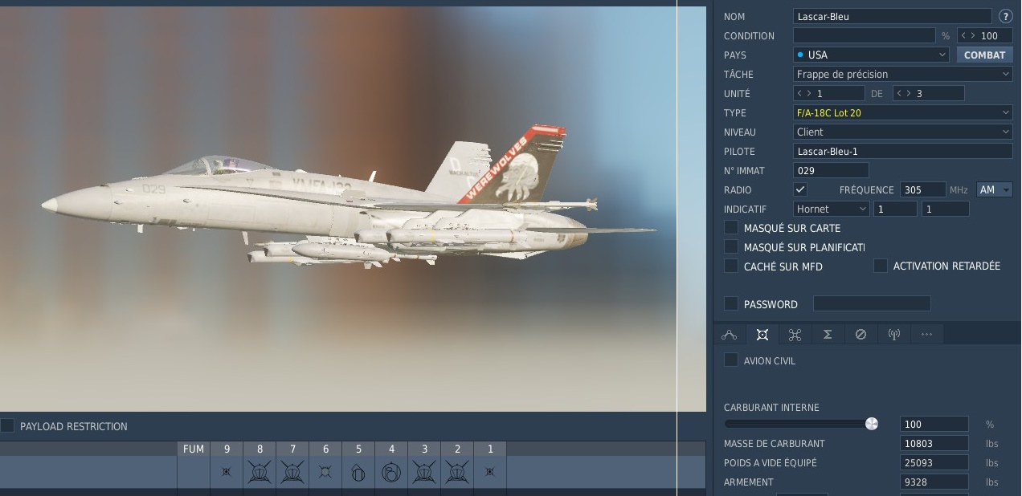Screen dimensions: 1022x496
Task: Click the MASSE DE CARBURANT field 10803
Action: [x=934, y=443]
